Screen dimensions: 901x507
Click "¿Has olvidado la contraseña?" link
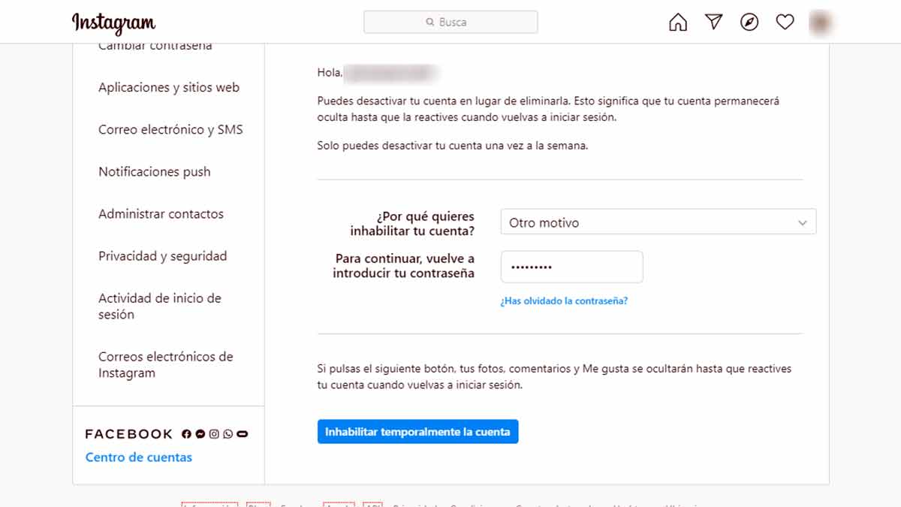(x=564, y=301)
